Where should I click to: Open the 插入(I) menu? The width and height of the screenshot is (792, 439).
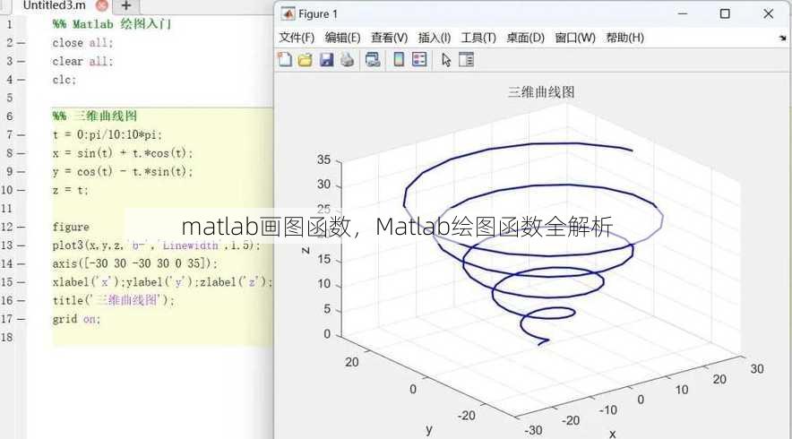(434, 38)
